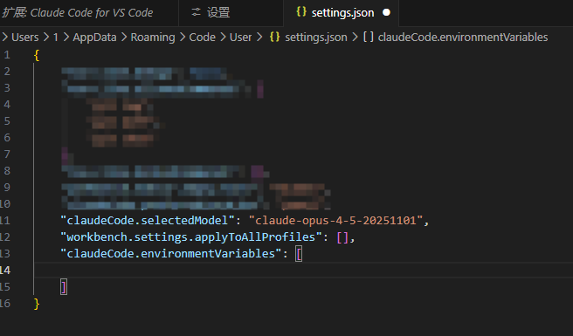Click the unsaved dot on settings.json tab
573x336 pixels.
(x=386, y=13)
